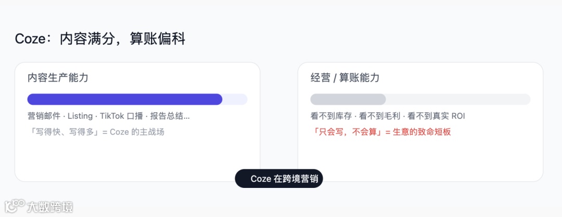The width and height of the screenshot is (562, 217).
Task: Select the 经营 / 算账能力 card heading
Action: coord(345,78)
